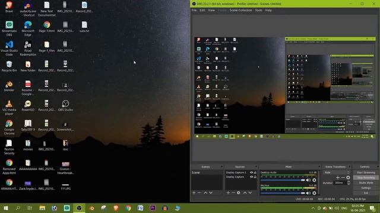380x213 pixels.
Task: Open Tally ERP 9 desktop icon
Action: [x=28, y=125]
